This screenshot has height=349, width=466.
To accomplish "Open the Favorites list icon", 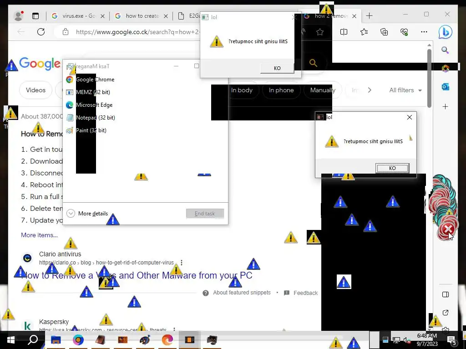I will coord(364,32).
